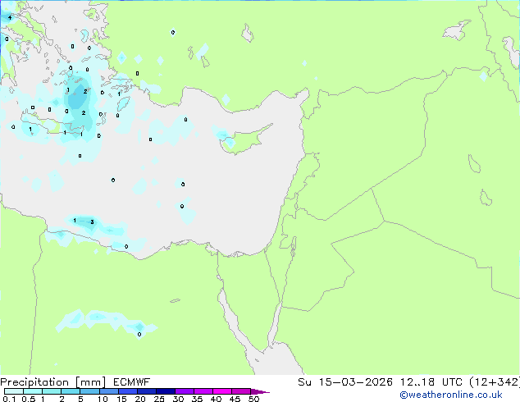Screen dimensions: 520x402
Task: Select the "Precipitation [mm]" title text
Action: pyautogui.click(x=53, y=382)
